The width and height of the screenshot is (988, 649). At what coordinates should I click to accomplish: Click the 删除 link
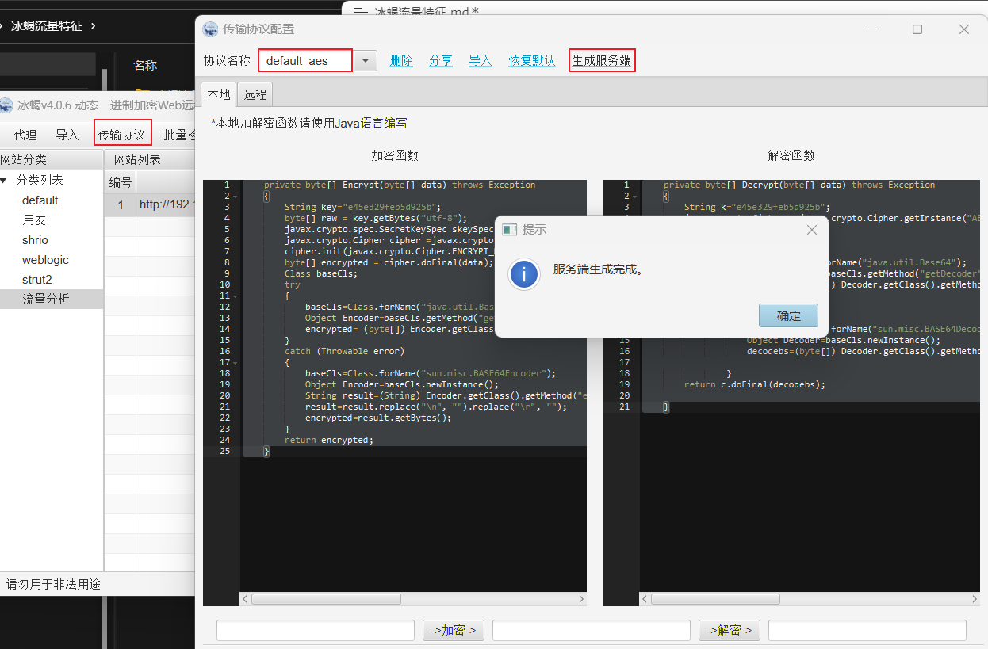(x=401, y=61)
